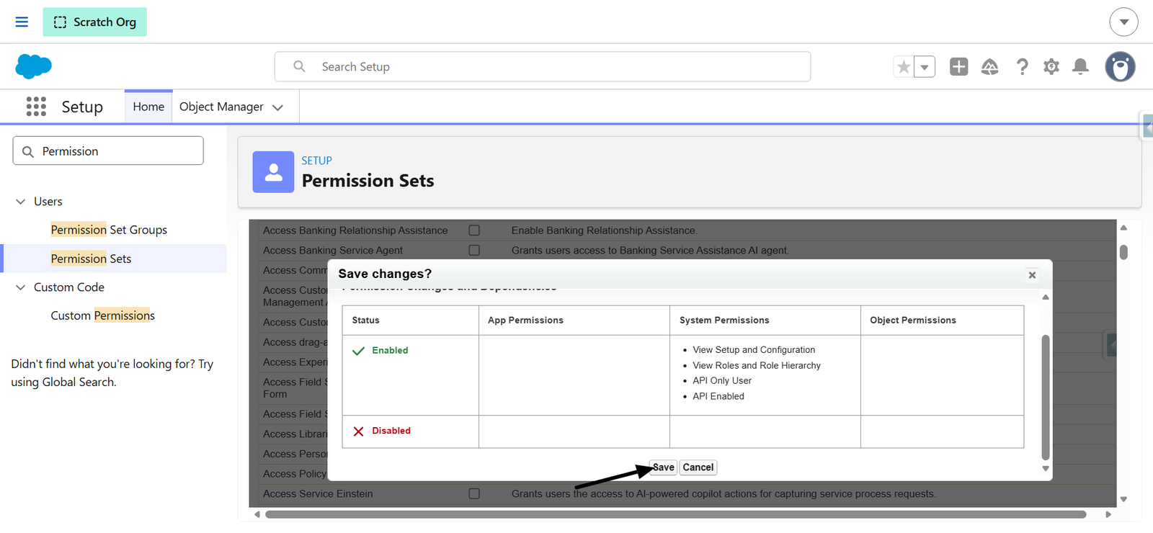The width and height of the screenshot is (1153, 533).
Task: Click the Scratch Org badge
Action: pyautogui.click(x=94, y=22)
